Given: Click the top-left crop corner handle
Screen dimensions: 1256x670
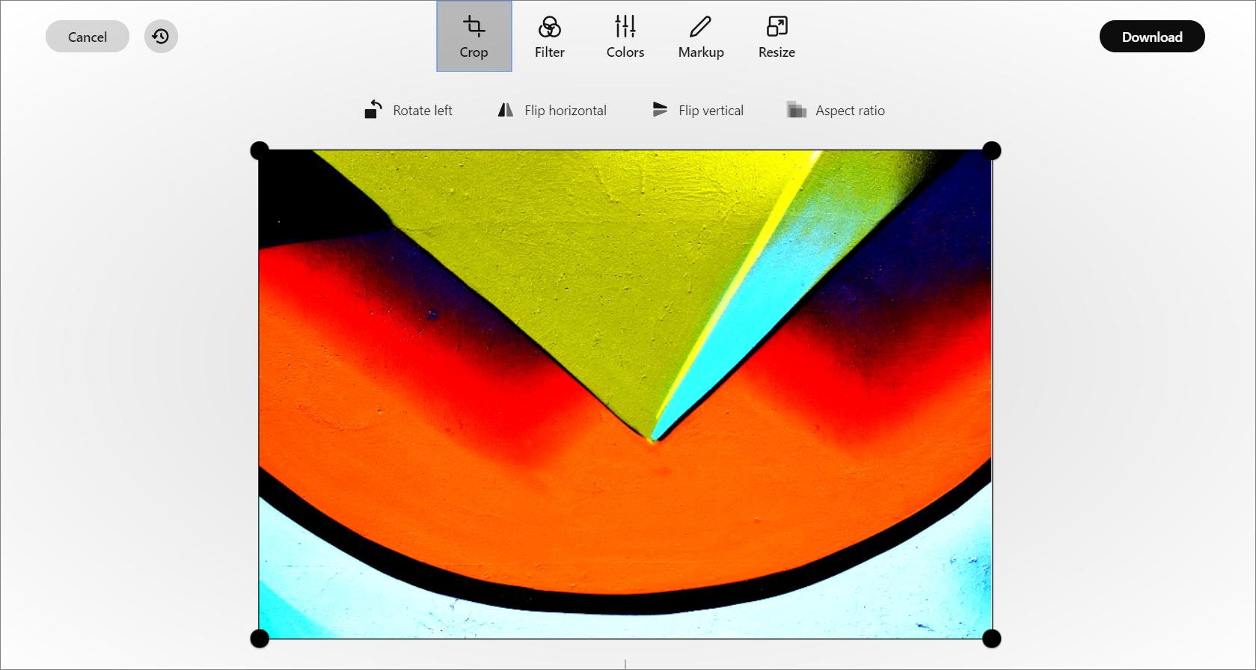Looking at the screenshot, I should click(259, 150).
